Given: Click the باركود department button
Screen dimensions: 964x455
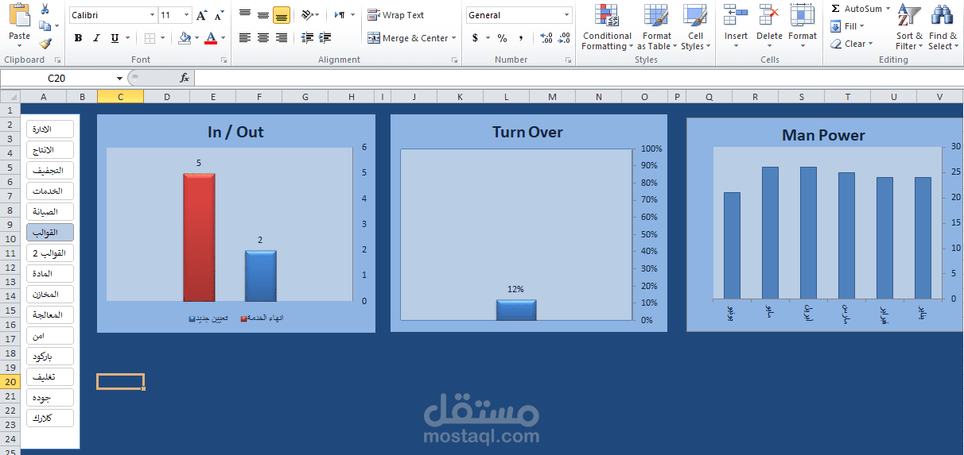Looking at the screenshot, I should pyautogui.click(x=50, y=357).
